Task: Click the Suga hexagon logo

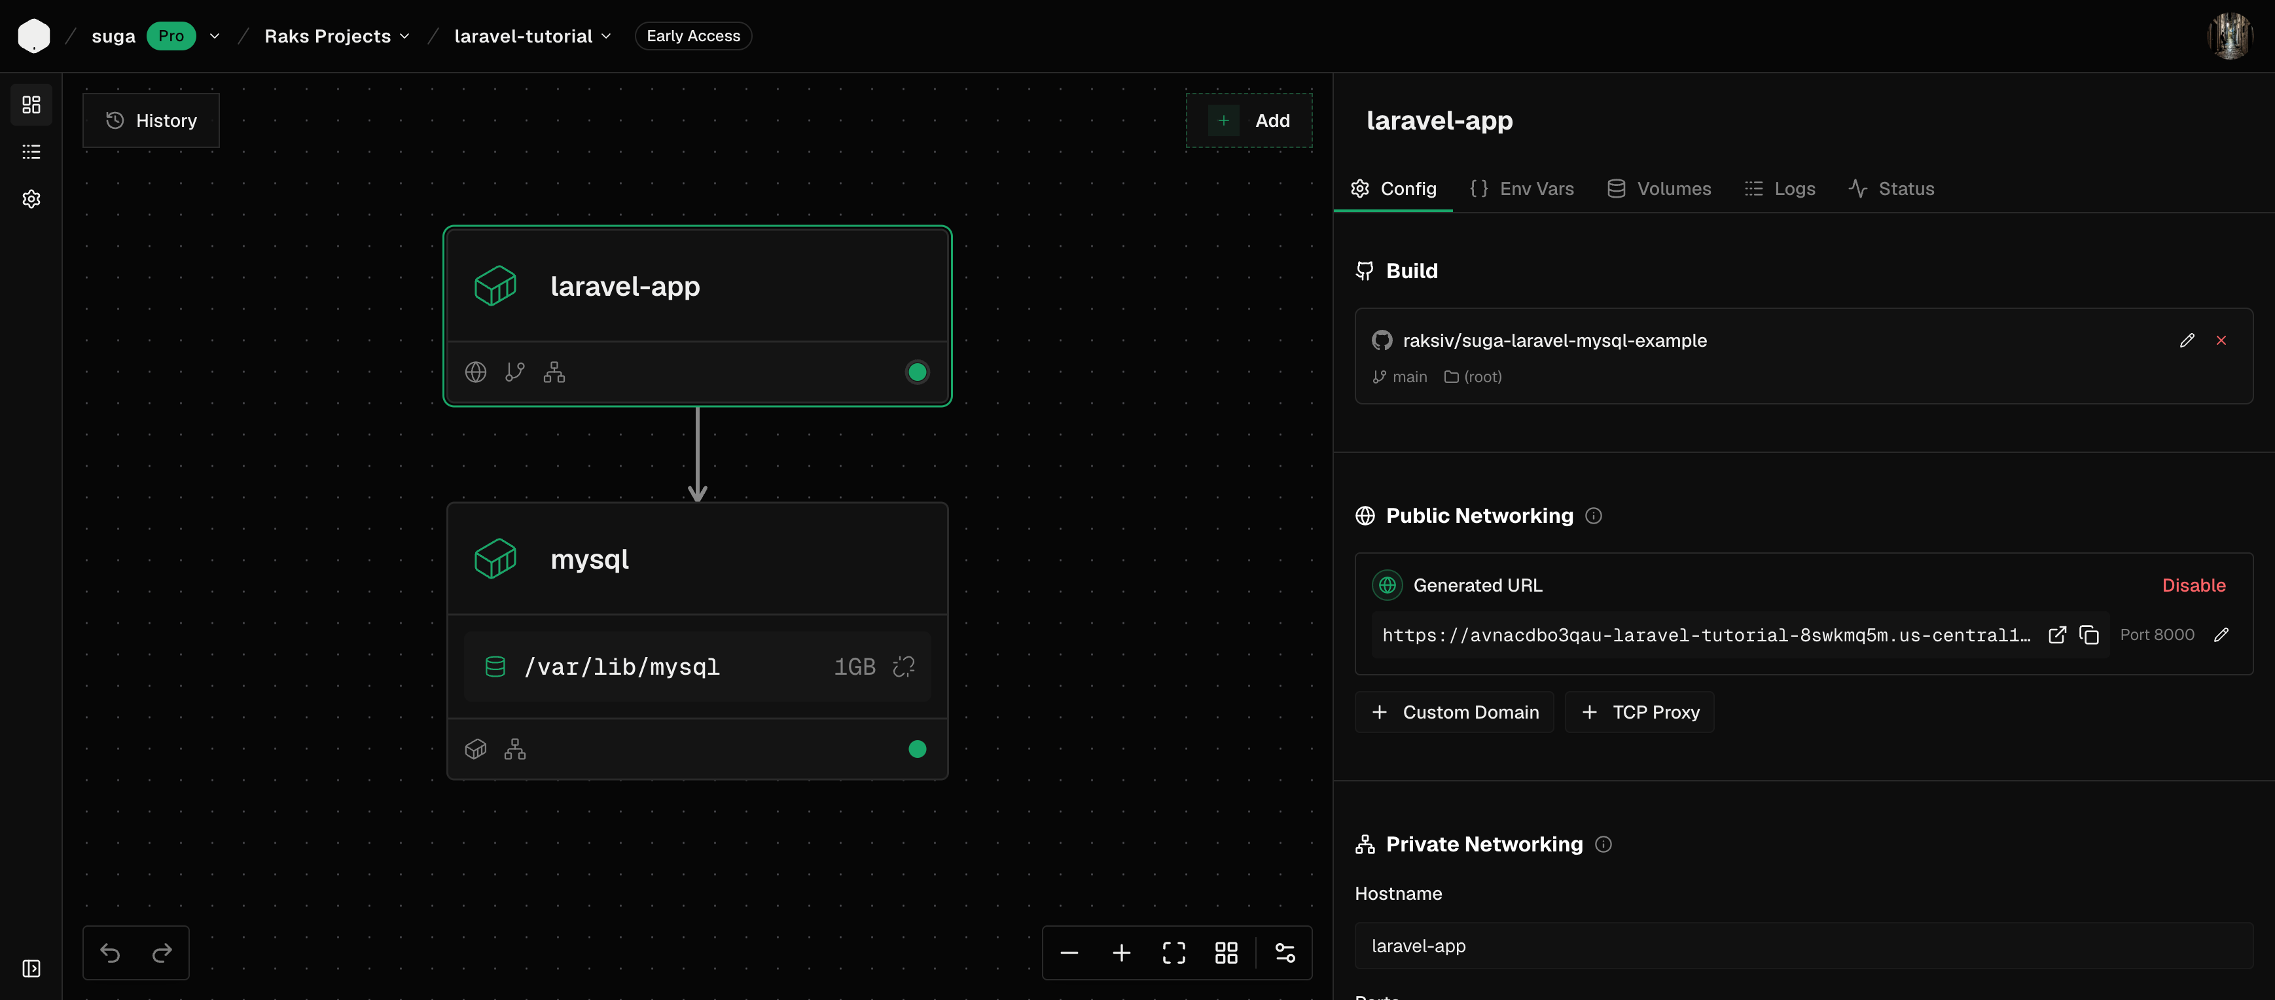Action: (33, 36)
